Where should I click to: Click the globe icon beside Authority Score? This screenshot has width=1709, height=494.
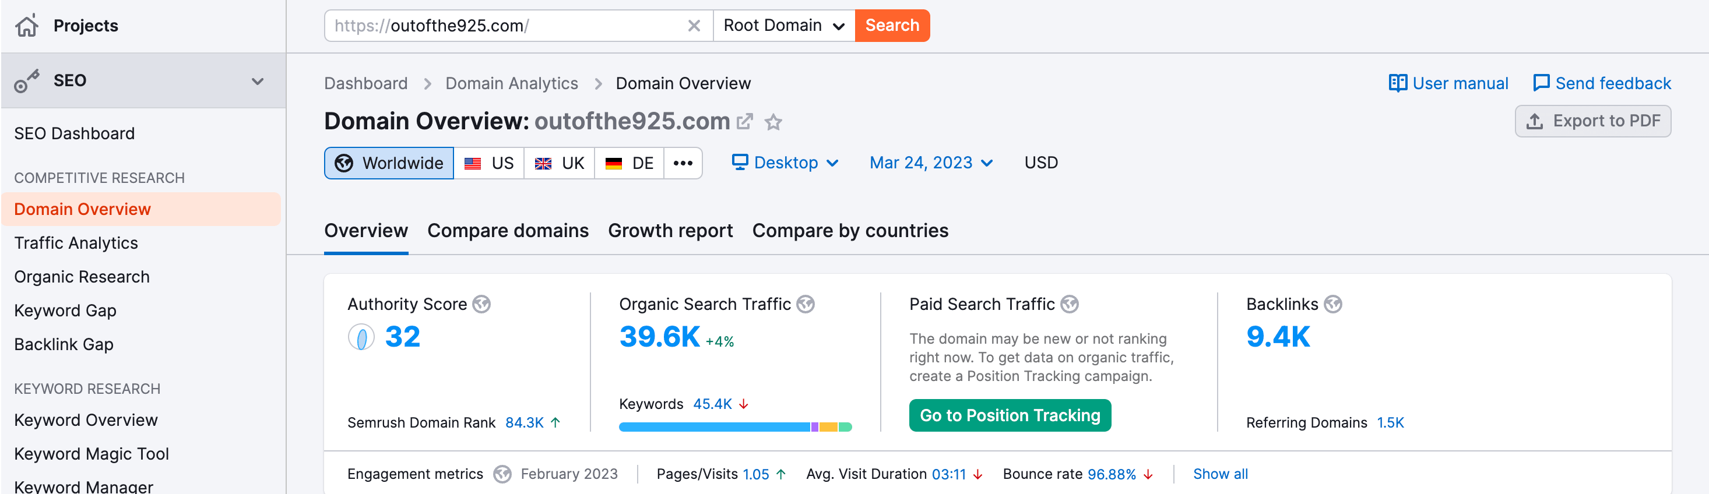point(481,304)
